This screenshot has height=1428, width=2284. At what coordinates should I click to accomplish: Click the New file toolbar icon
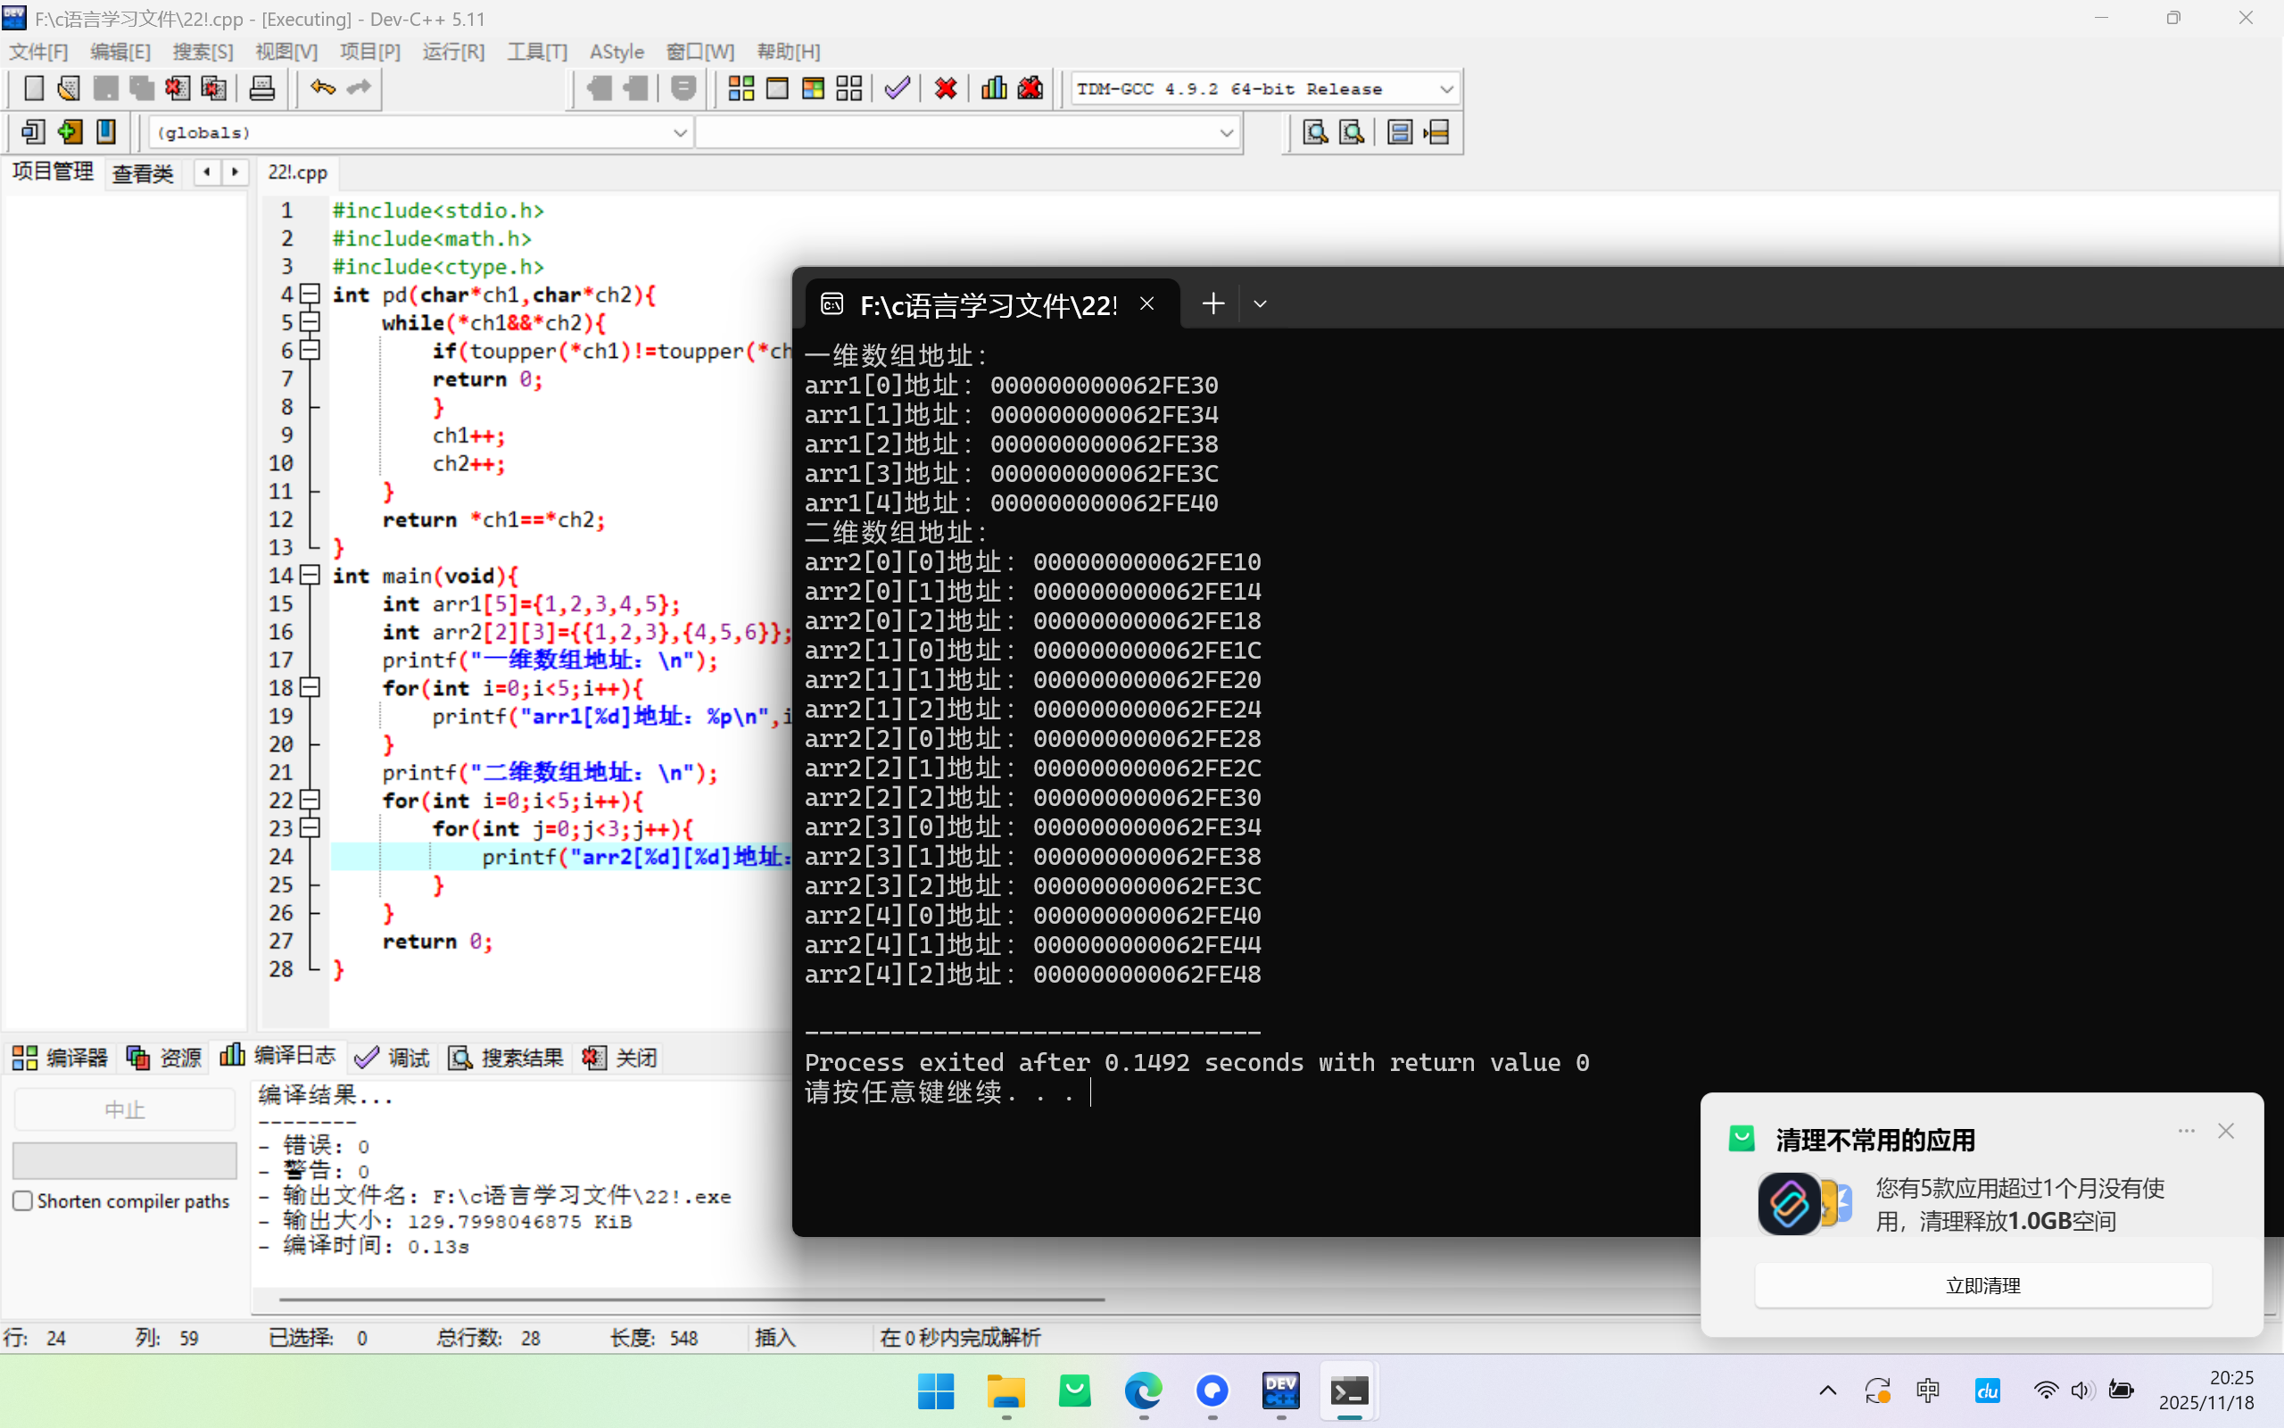click(x=33, y=88)
